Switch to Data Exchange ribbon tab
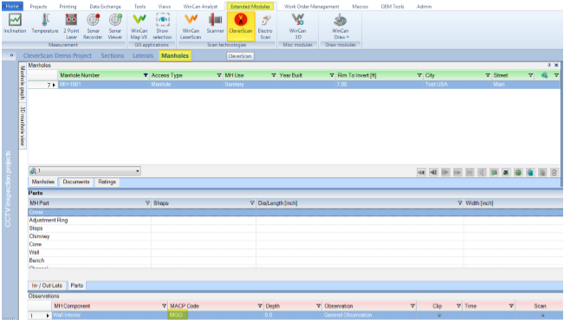 tap(105, 6)
